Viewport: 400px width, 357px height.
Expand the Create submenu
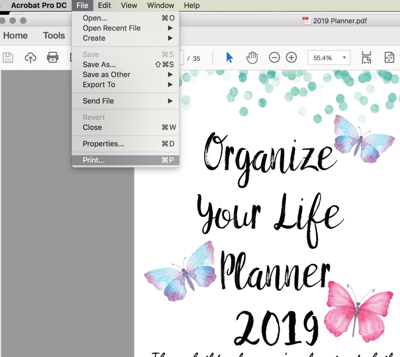pyautogui.click(x=94, y=38)
